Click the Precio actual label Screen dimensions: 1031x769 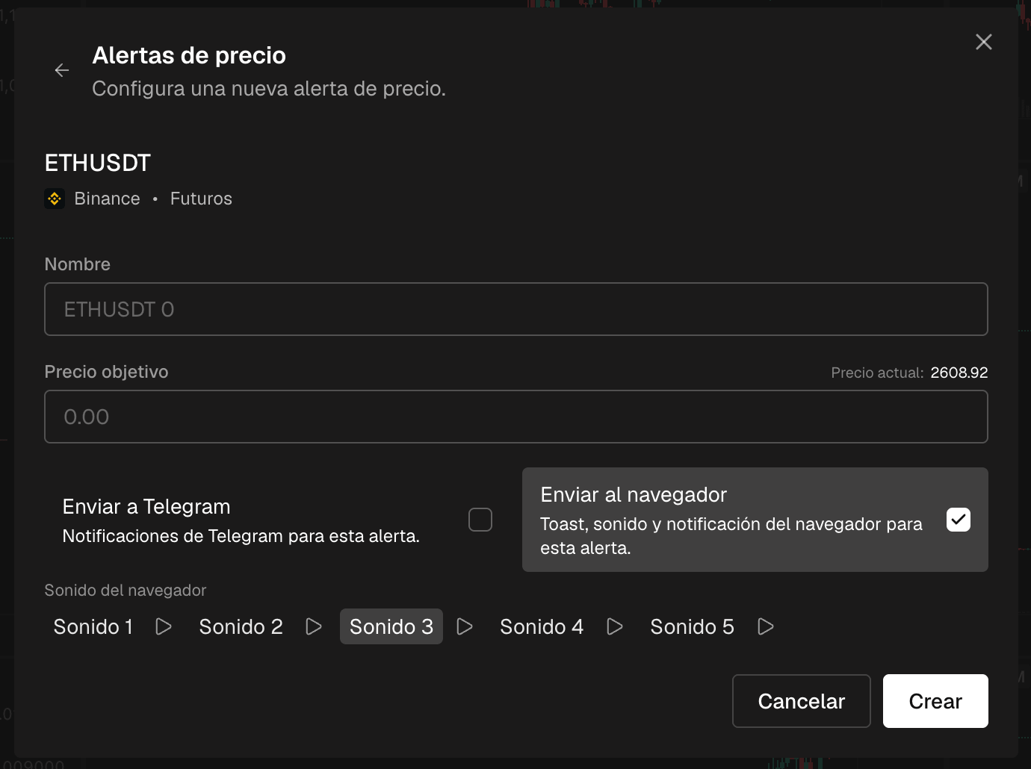pyautogui.click(x=877, y=373)
